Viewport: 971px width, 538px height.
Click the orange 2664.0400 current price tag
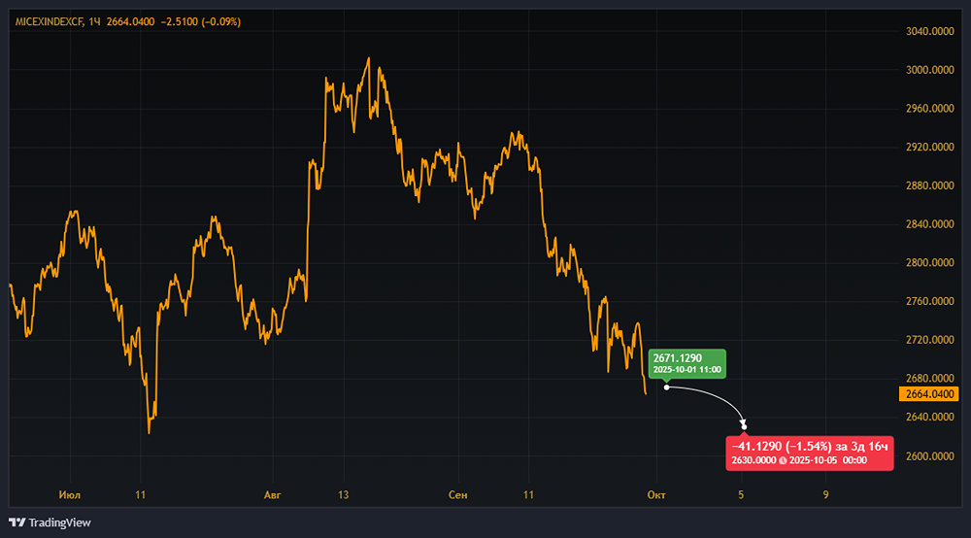pyautogui.click(x=931, y=394)
